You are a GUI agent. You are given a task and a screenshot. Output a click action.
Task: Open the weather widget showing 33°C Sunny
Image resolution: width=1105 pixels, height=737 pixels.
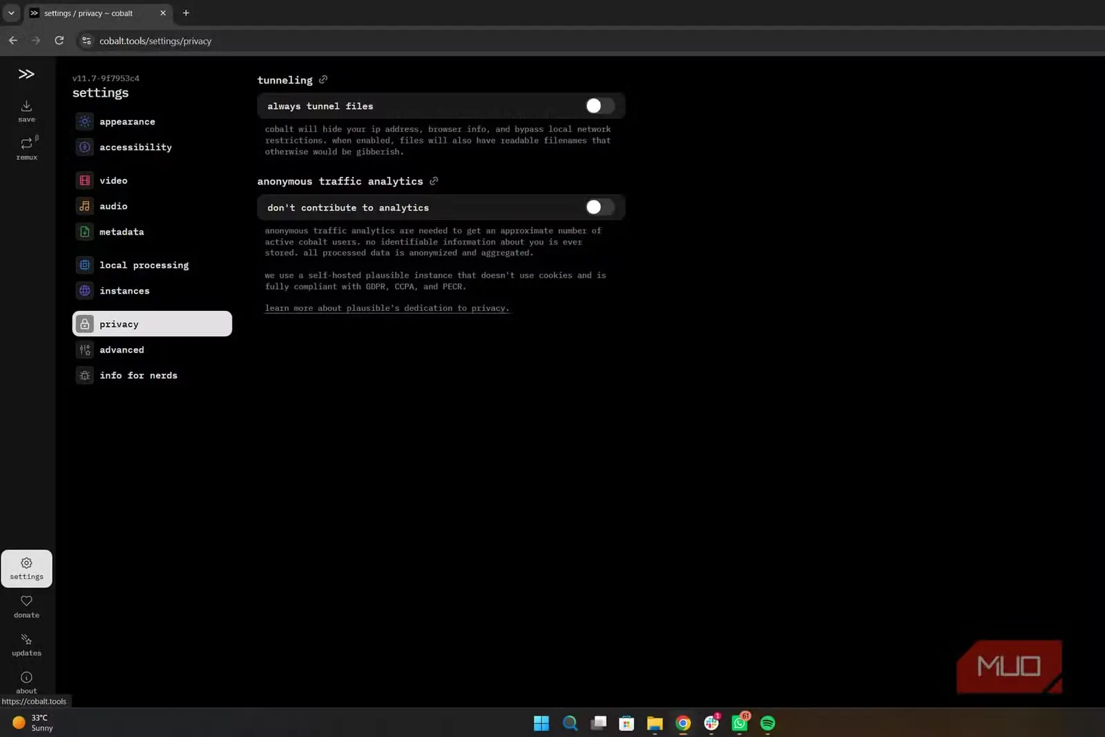click(32, 723)
